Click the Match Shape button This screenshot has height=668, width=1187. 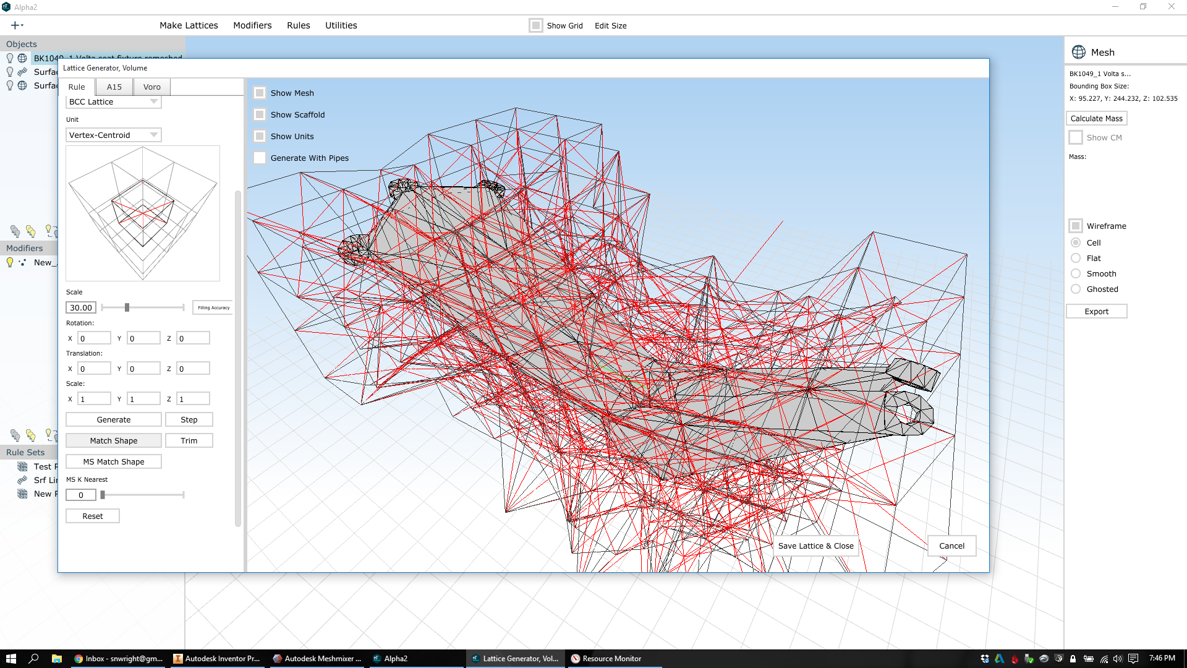pos(114,440)
